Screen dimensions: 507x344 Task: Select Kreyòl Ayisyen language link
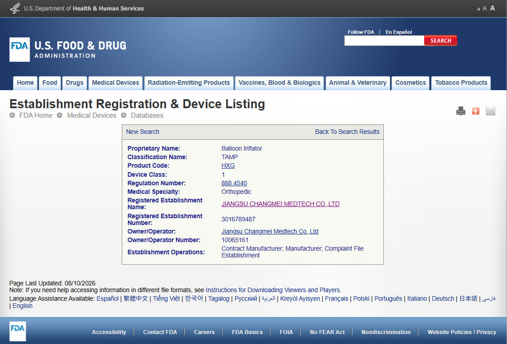300,298
